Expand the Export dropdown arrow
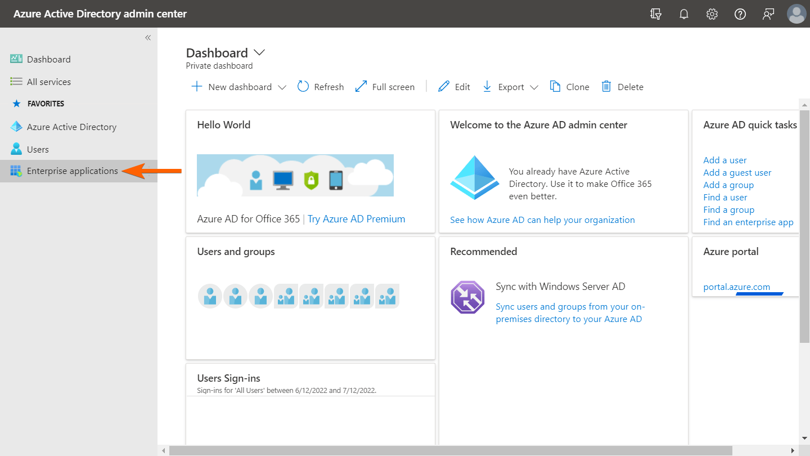Image resolution: width=810 pixels, height=456 pixels. click(x=534, y=87)
